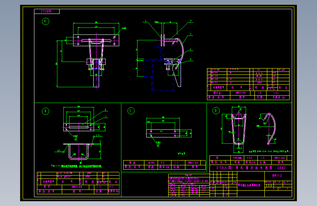Select the rectangular plate in panel C
Screen dimensions: 317x206
pyautogui.click(x=163, y=133)
